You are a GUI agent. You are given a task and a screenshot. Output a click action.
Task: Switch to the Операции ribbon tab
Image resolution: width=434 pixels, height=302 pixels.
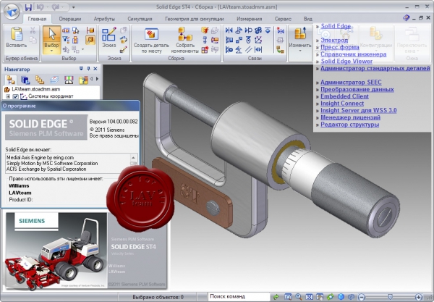click(x=70, y=19)
